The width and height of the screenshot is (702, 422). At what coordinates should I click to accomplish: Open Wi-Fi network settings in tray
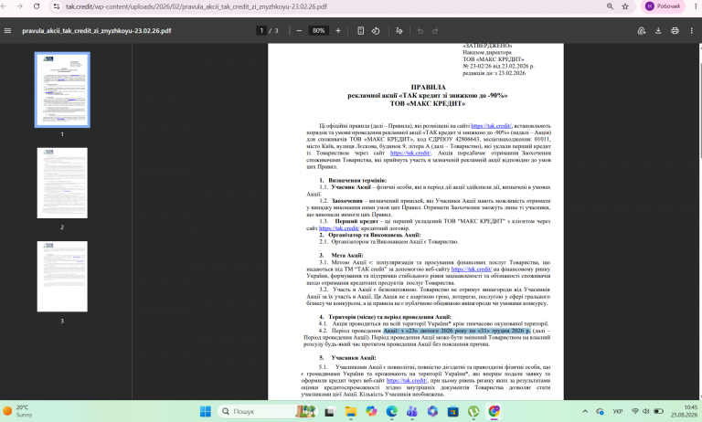[x=635, y=411]
